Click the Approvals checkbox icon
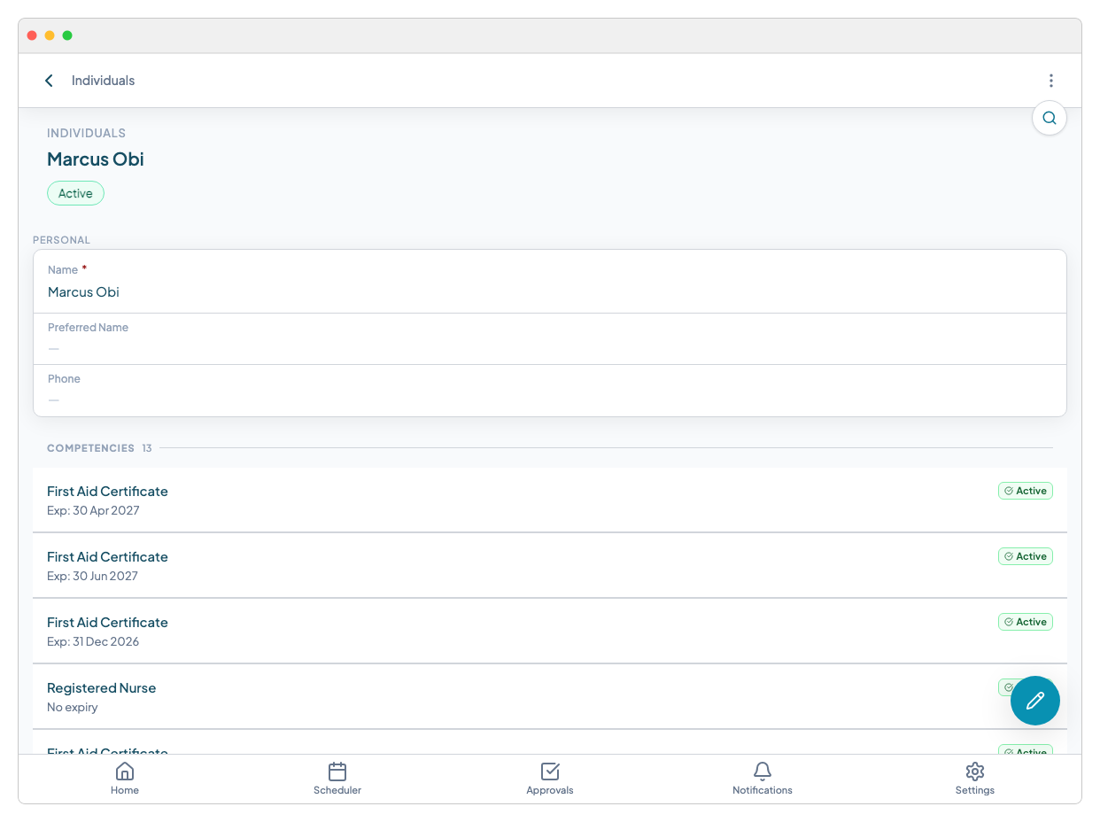This screenshot has width=1100, height=822. pos(550,771)
